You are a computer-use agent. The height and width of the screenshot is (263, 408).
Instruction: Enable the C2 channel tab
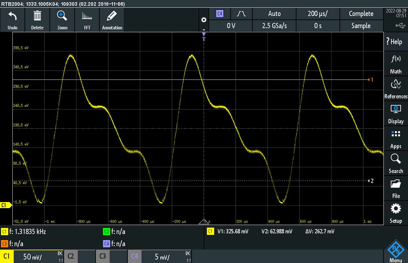tap(70, 256)
